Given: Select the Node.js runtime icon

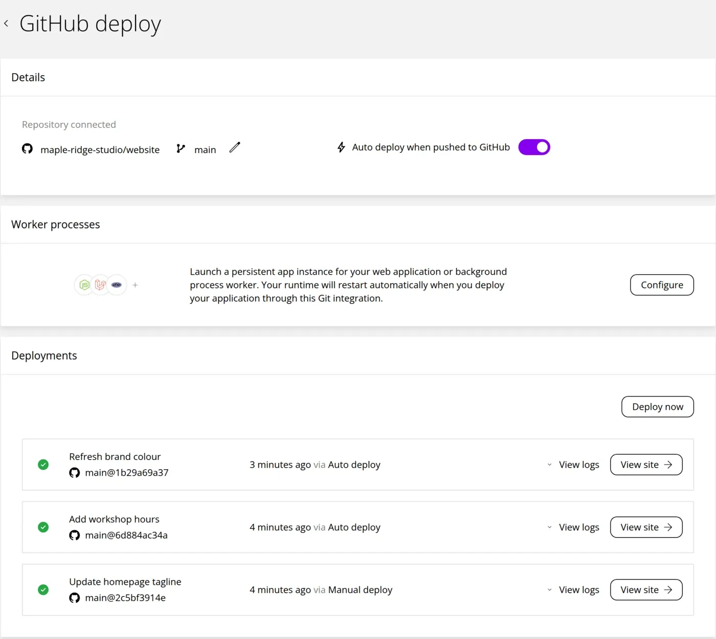Looking at the screenshot, I should (x=84, y=285).
